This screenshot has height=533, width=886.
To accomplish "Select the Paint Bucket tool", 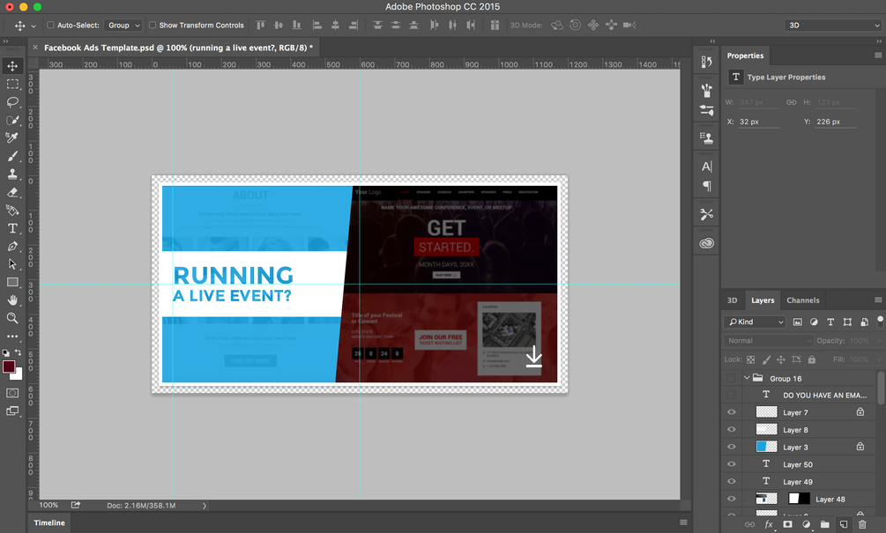I will point(12,210).
